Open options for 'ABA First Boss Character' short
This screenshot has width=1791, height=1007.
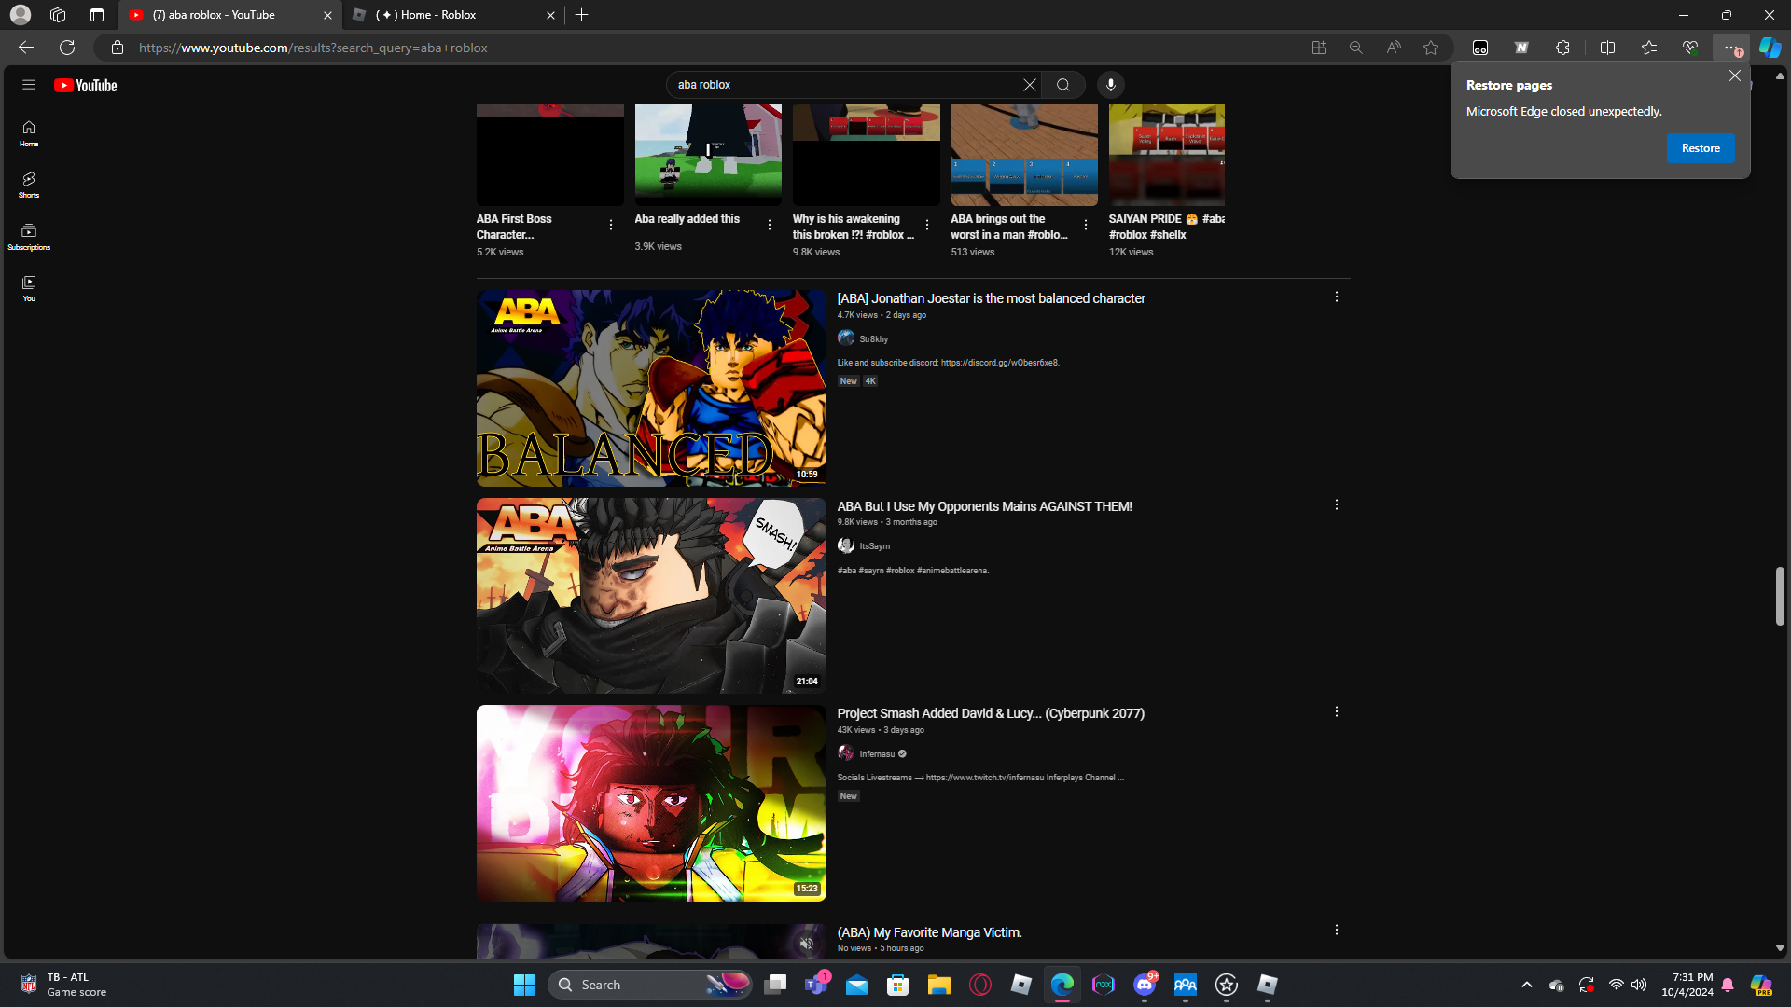coord(611,225)
